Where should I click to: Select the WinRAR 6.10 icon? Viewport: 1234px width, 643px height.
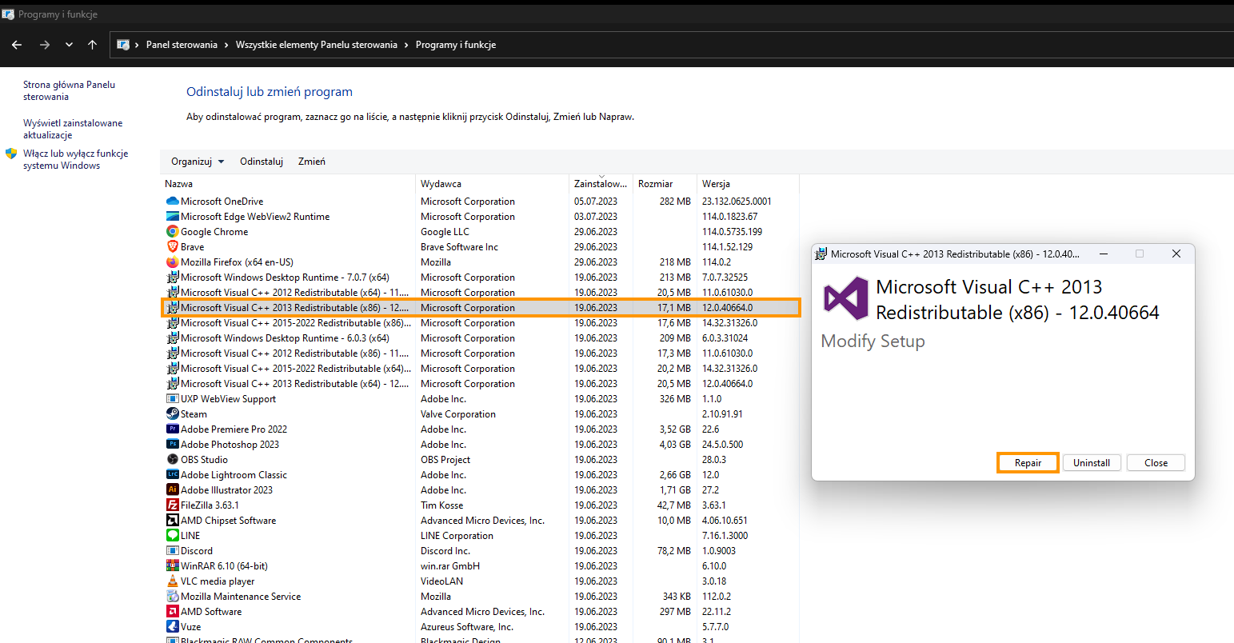[172, 566]
